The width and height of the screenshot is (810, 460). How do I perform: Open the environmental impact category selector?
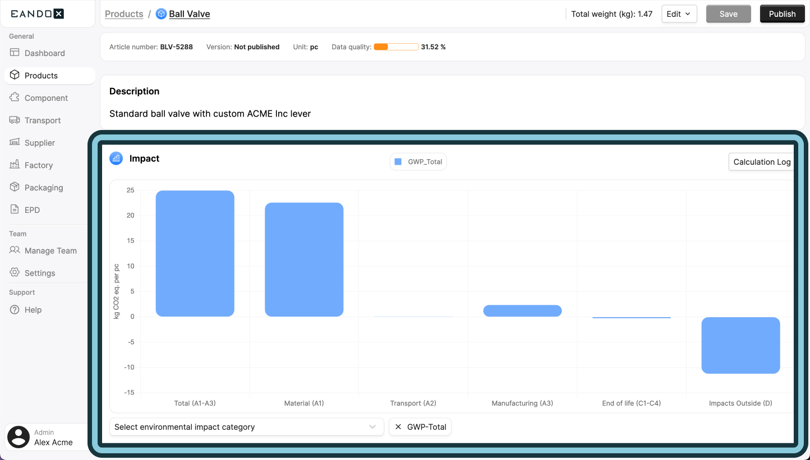246,426
